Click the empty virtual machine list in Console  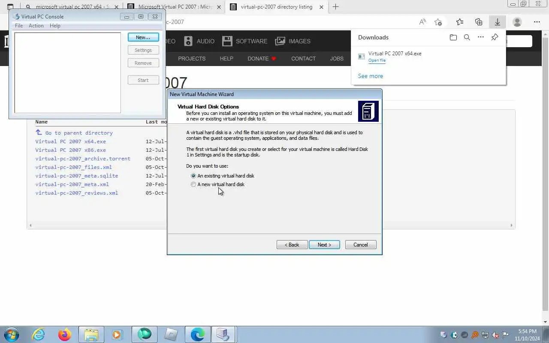[x=68, y=73]
